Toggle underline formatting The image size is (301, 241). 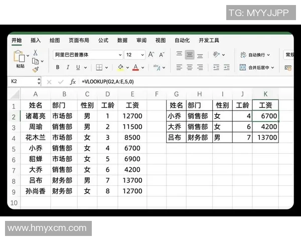[78, 67]
